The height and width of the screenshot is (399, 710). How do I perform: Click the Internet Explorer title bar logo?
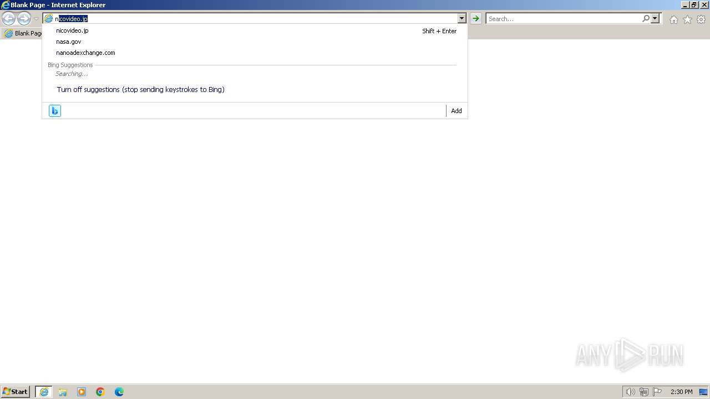coord(6,5)
